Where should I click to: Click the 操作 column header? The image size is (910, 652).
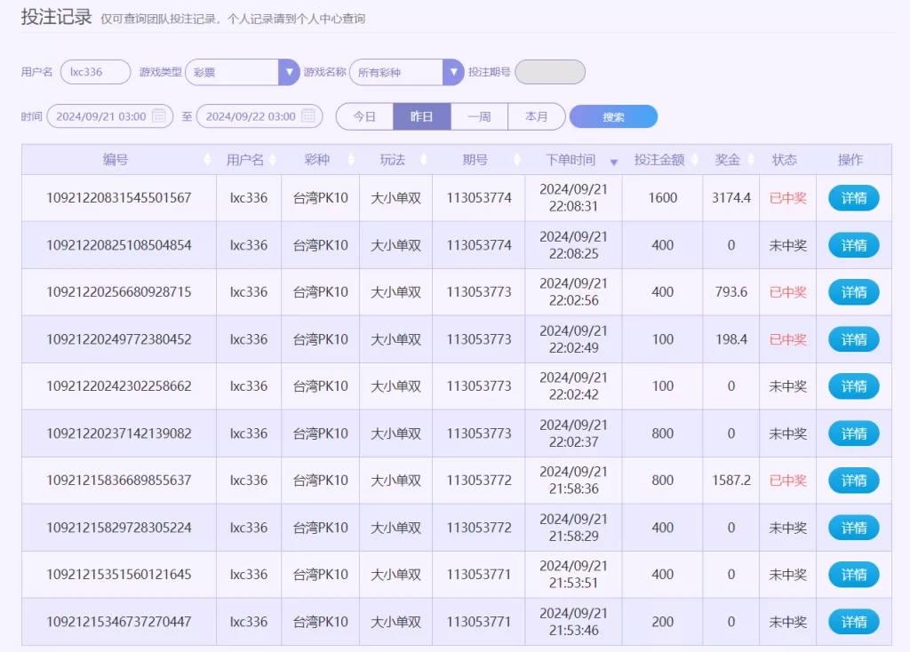850,160
